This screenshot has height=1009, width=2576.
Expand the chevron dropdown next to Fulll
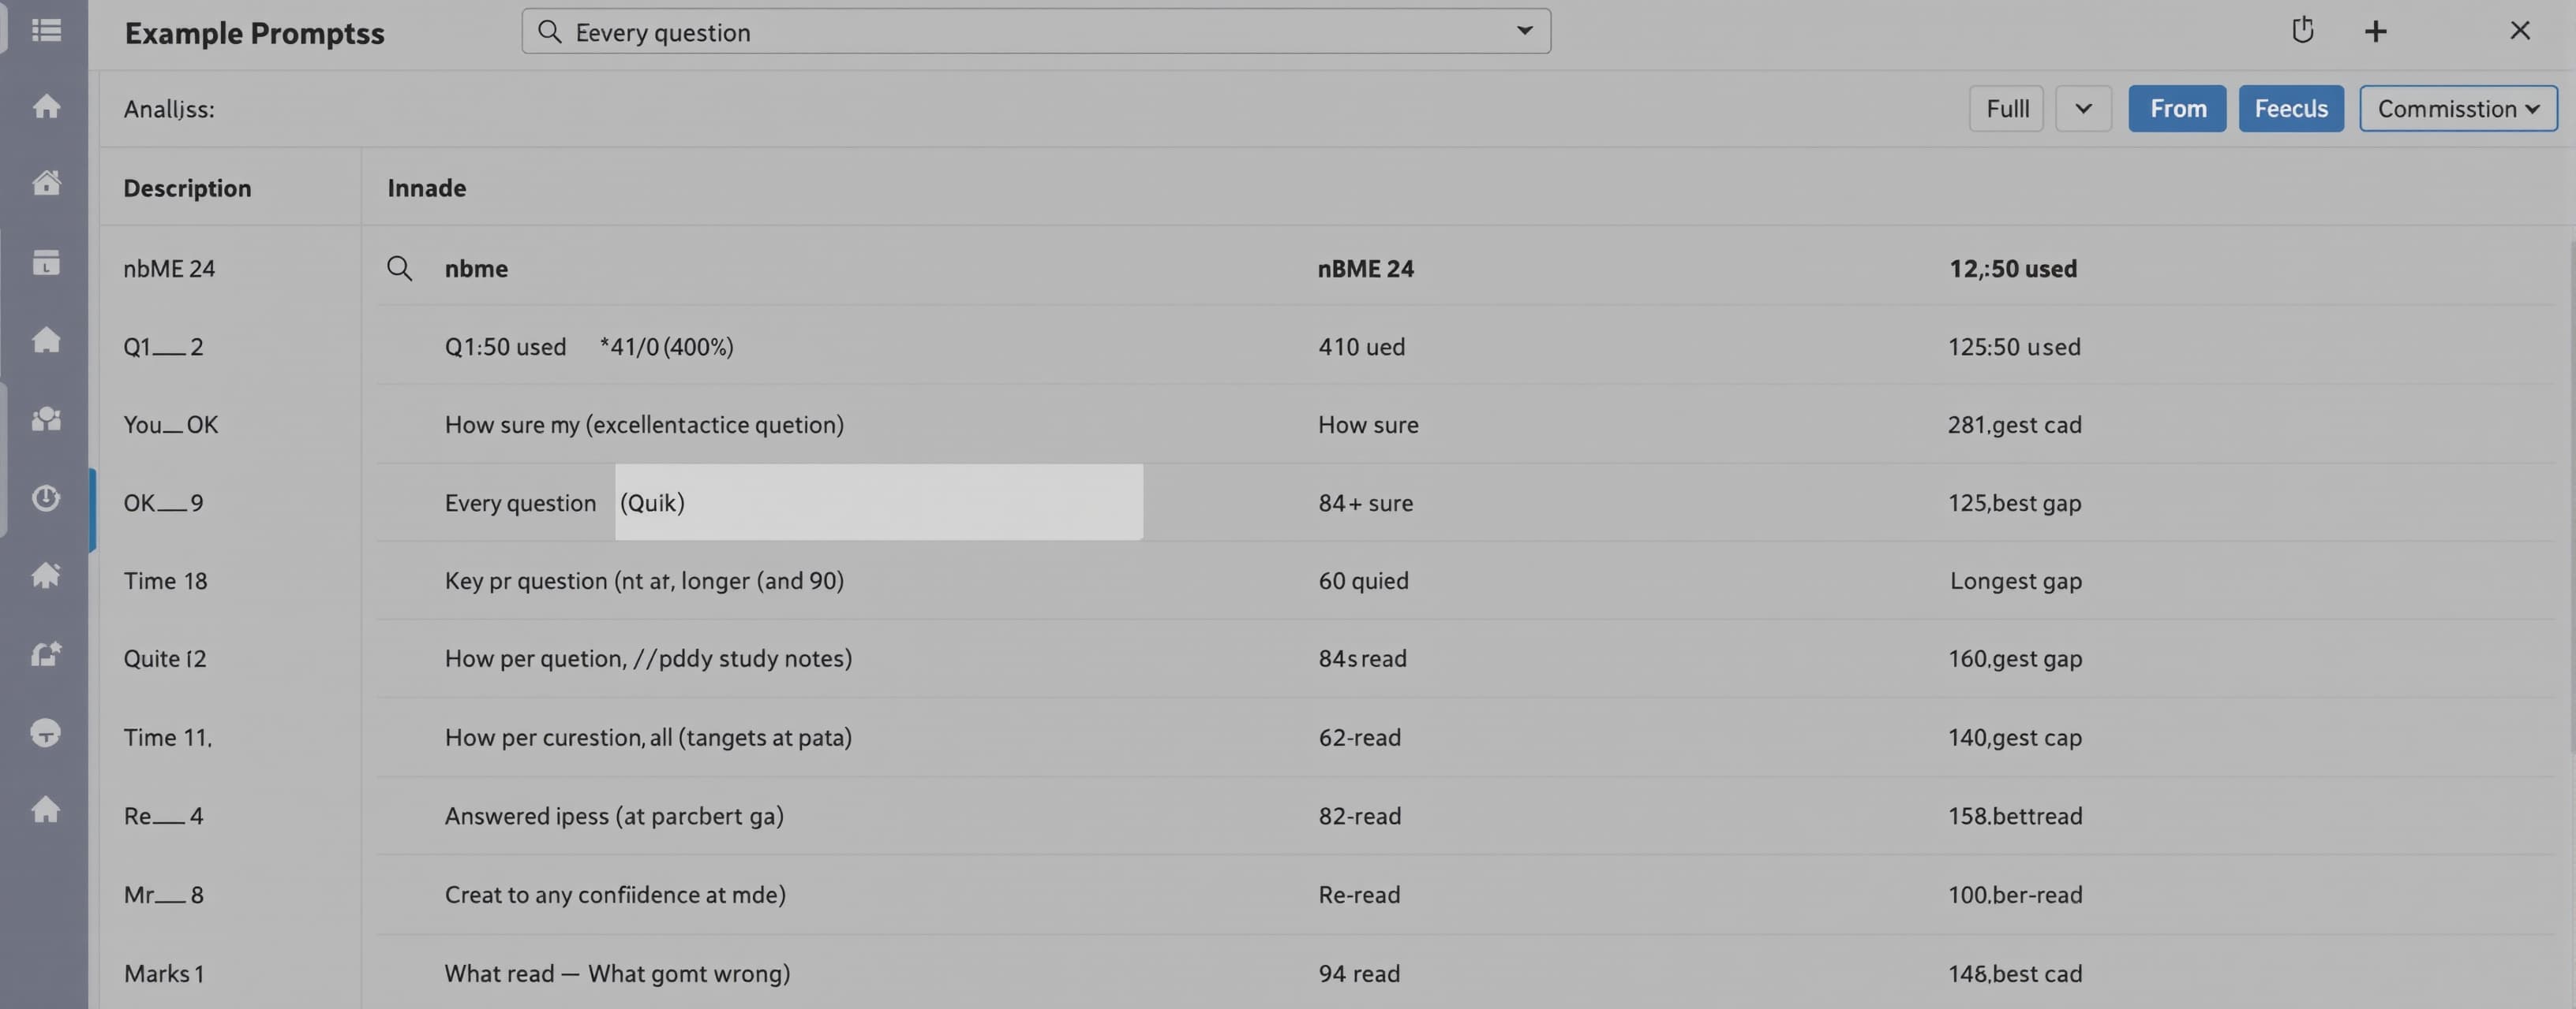tap(2083, 108)
